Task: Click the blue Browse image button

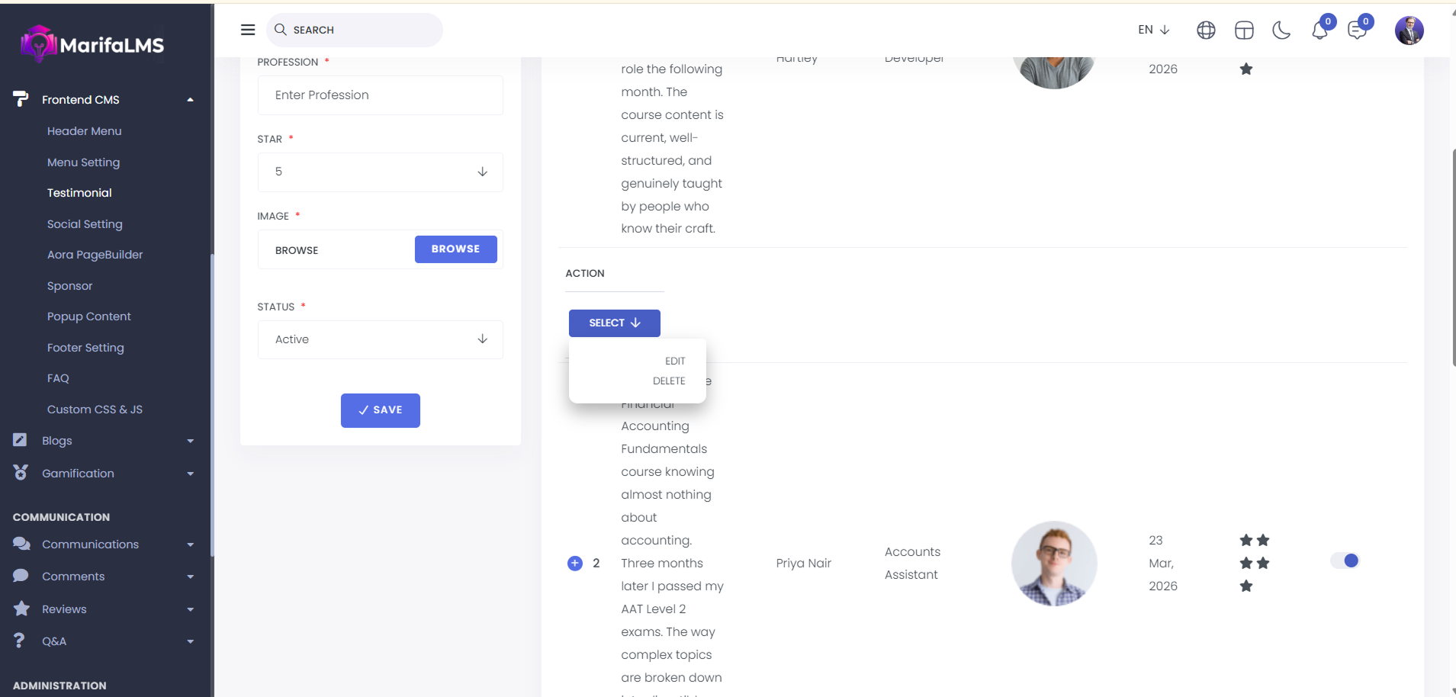Action: pyautogui.click(x=455, y=249)
